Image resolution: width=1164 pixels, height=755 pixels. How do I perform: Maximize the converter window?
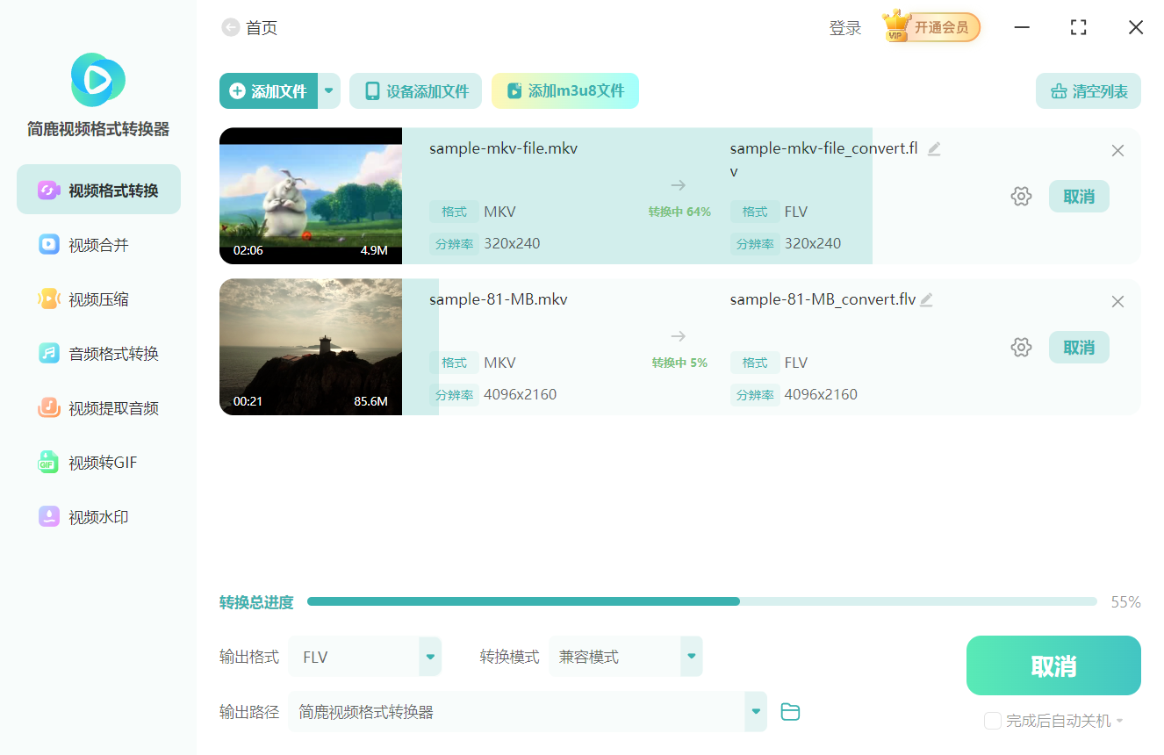click(x=1079, y=28)
